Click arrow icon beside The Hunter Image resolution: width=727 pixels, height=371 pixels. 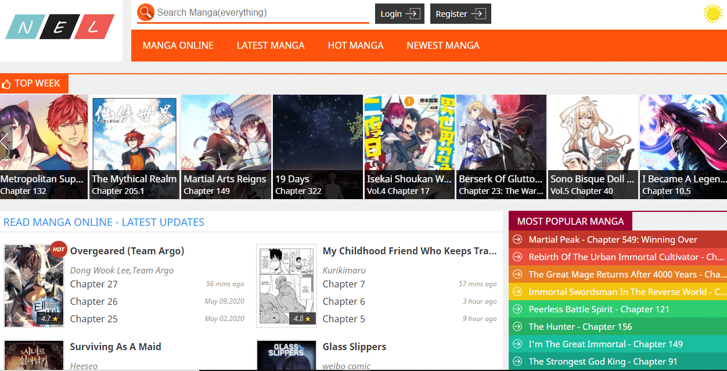click(x=517, y=327)
